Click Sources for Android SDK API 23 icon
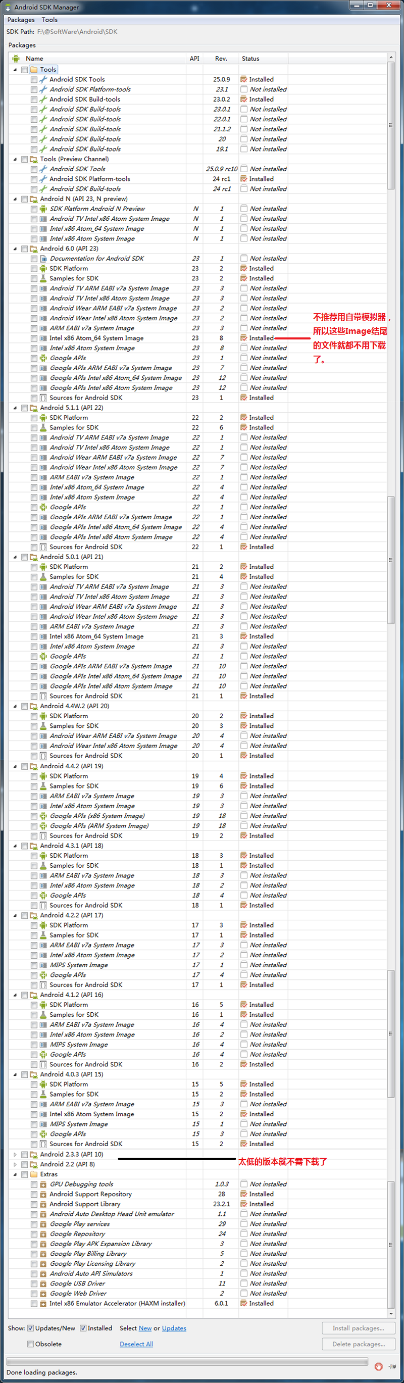The width and height of the screenshot is (404, 1383). (x=43, y=398)
